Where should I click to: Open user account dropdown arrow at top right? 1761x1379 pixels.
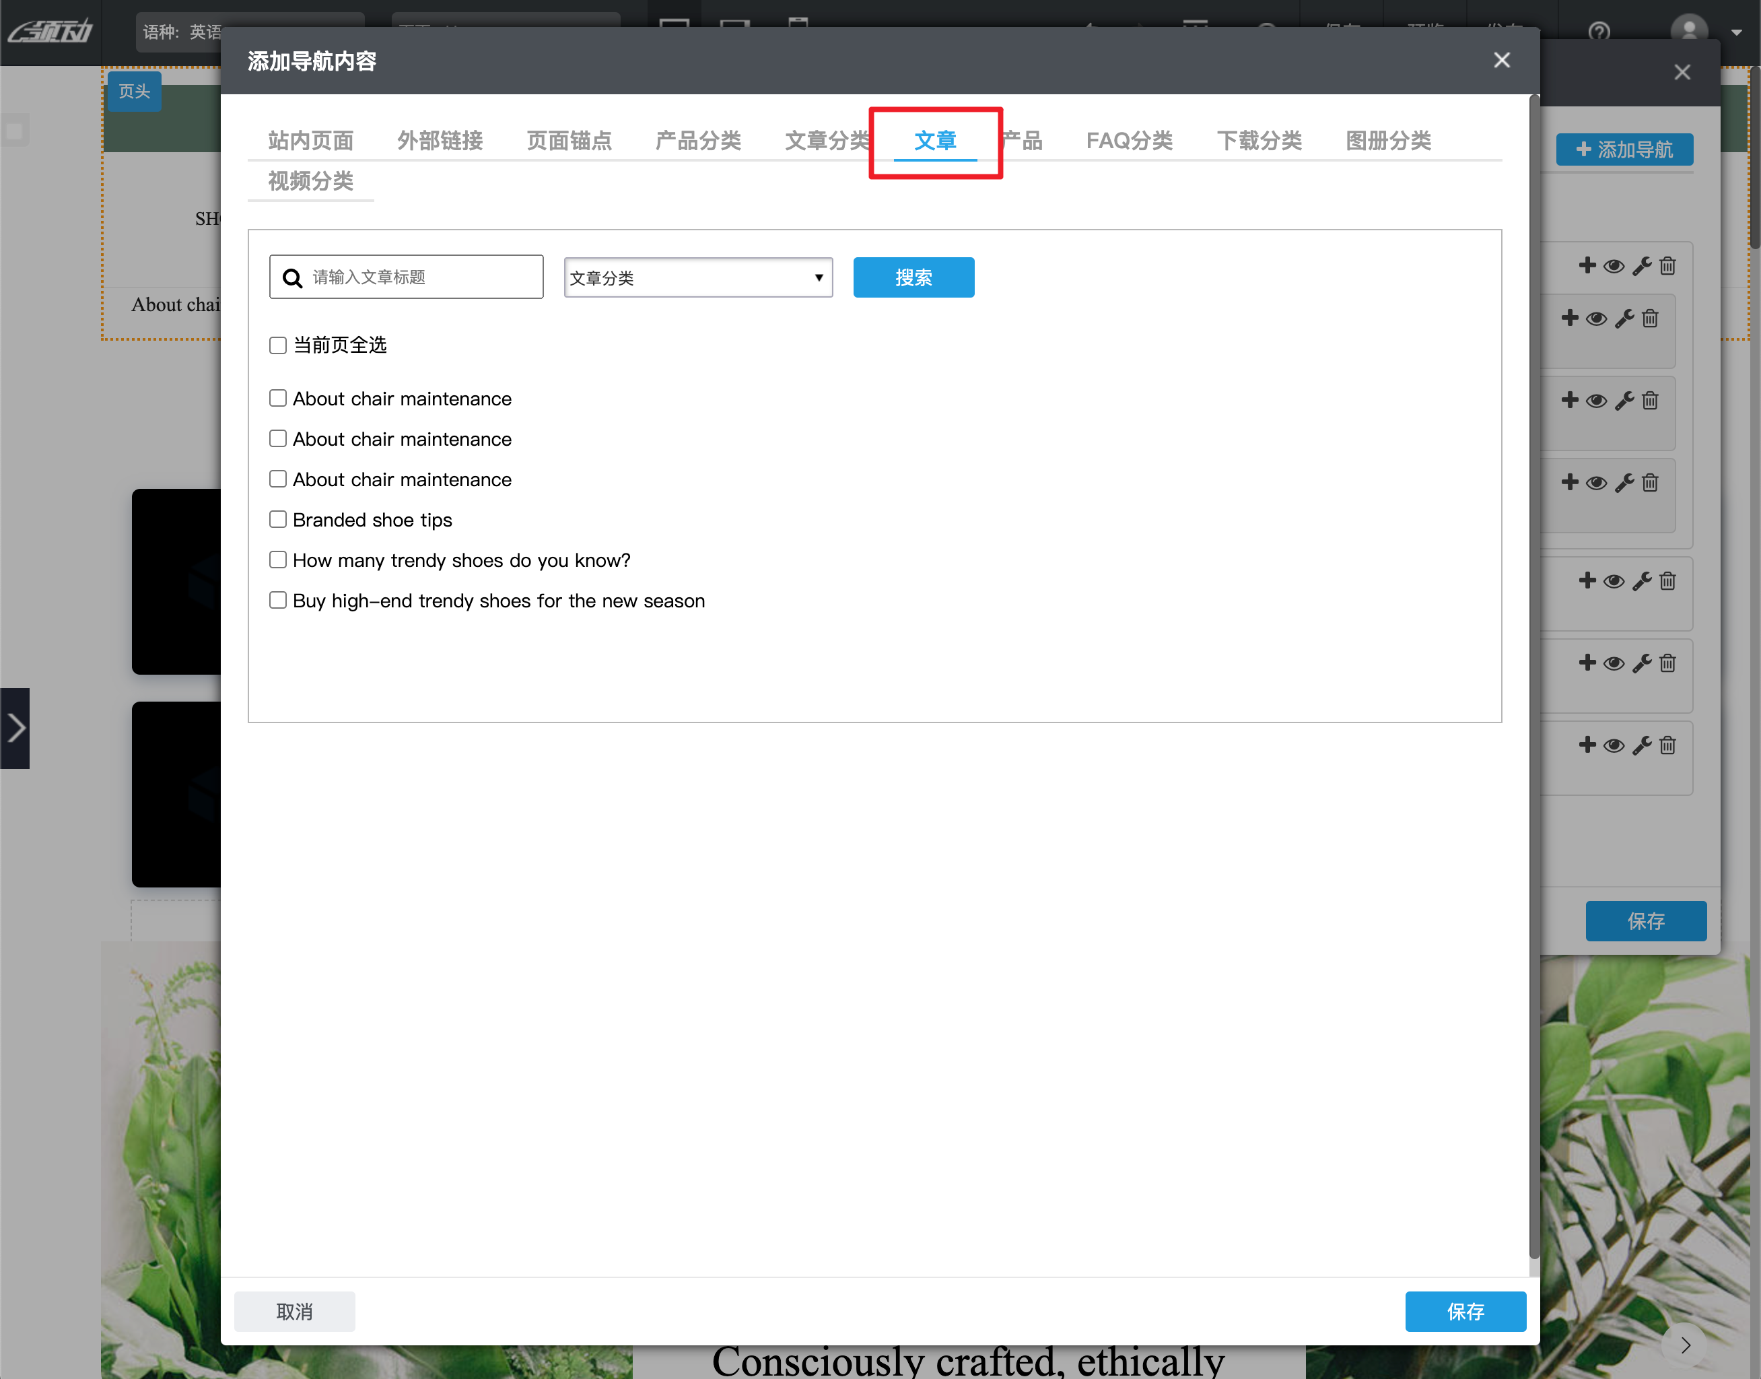[x=1736, y=32]
